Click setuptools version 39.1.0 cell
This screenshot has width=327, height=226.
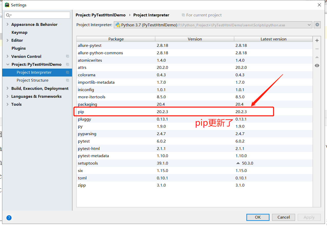click(x=195, y=163)
